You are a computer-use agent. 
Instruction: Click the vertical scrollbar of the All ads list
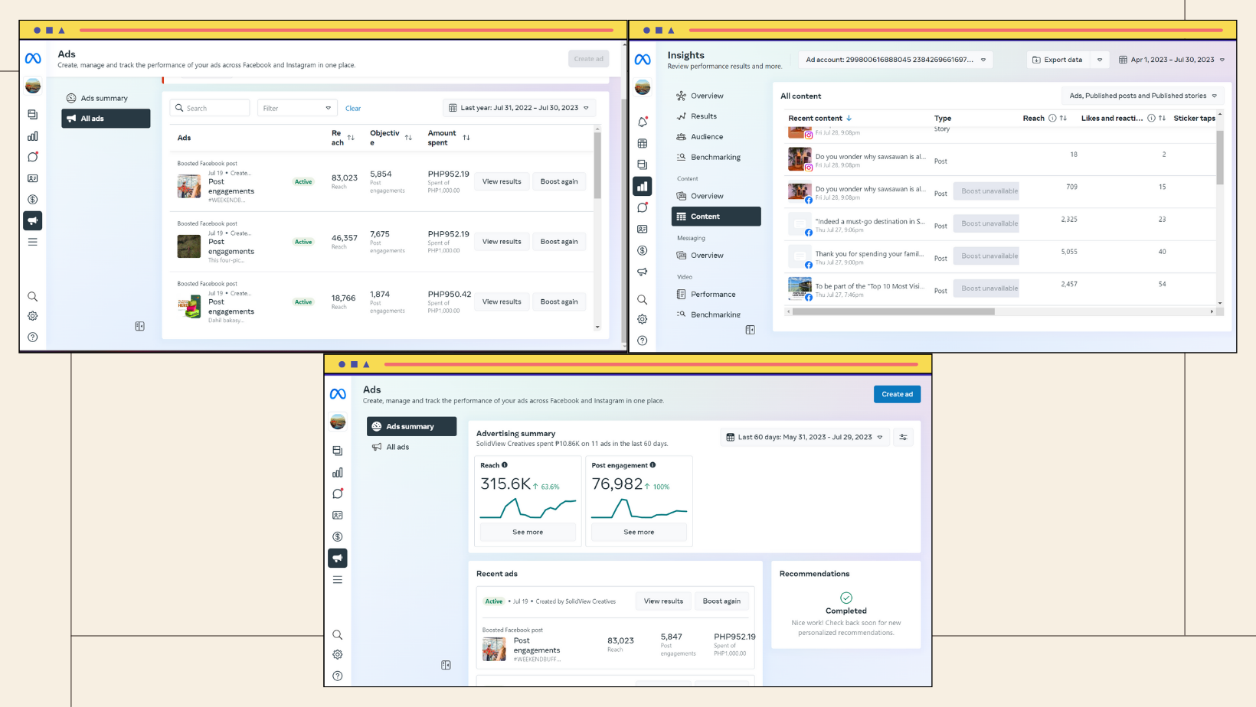click(x=597, y=166)
